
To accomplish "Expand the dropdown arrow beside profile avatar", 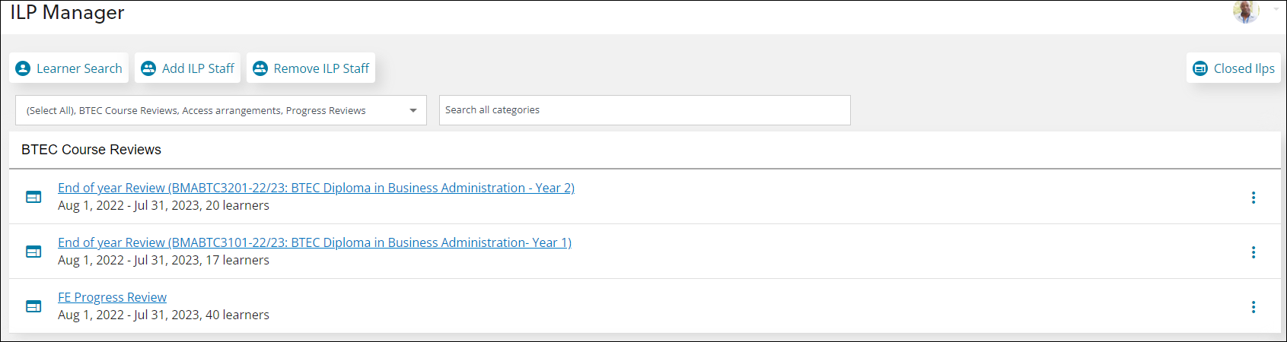I will [1276, 9].
